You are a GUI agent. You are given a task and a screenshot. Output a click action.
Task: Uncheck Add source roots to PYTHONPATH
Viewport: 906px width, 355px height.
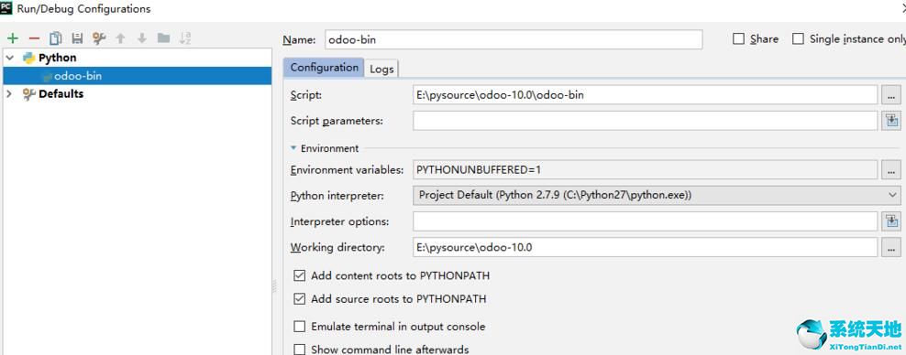(299, 298)
